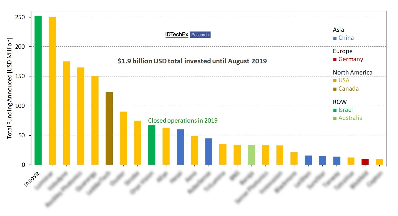Click the North America legend heading
The width and height of the screenshot is (398, 216).
point(352,73)
